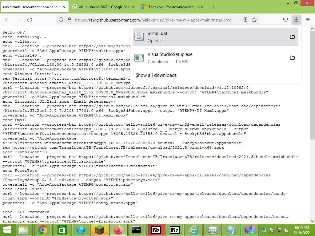Launch Google Chrome from taskbar
315x236 pixels.
point(42,230)
